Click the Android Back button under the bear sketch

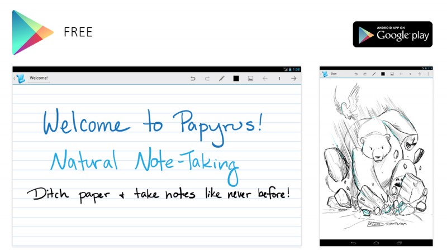(354, 243)
